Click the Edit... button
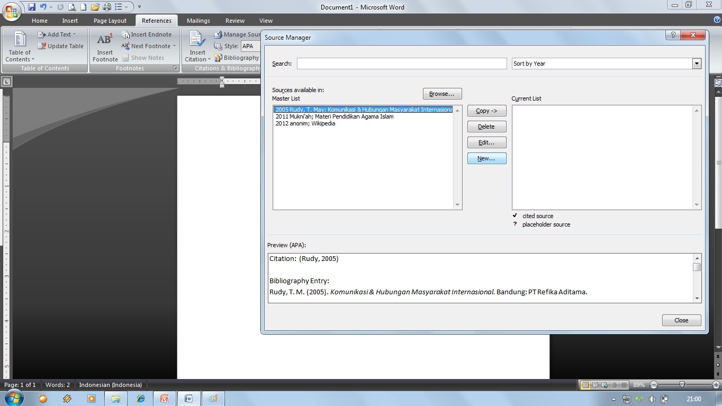Screen dimensions: 722x406 pyautogui.click(x=486, y=142)
